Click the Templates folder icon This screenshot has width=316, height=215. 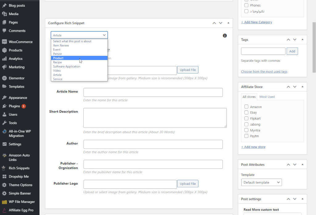click(4, 86)
